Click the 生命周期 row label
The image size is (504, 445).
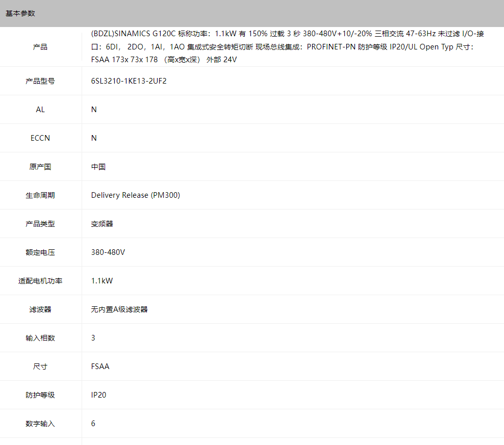[x=40, y=195]
